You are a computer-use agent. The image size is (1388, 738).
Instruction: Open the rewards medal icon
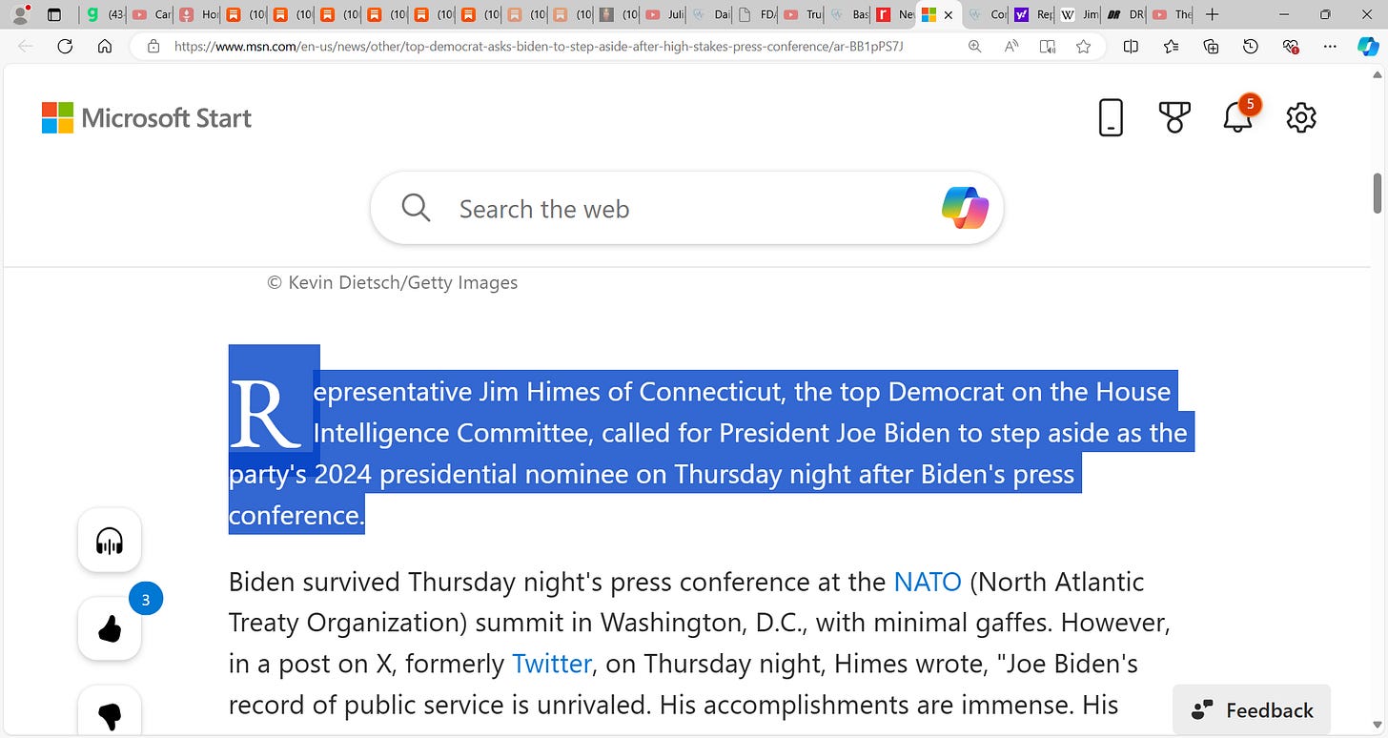(1174, 118)
